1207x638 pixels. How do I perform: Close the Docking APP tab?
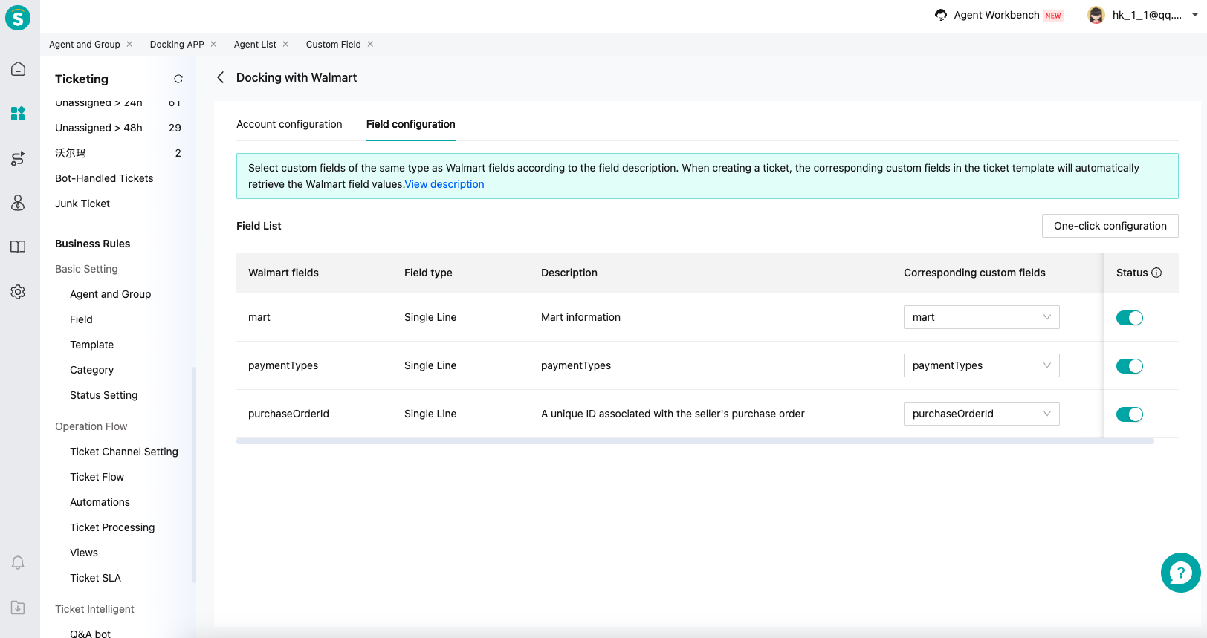(x=213, y=44)
